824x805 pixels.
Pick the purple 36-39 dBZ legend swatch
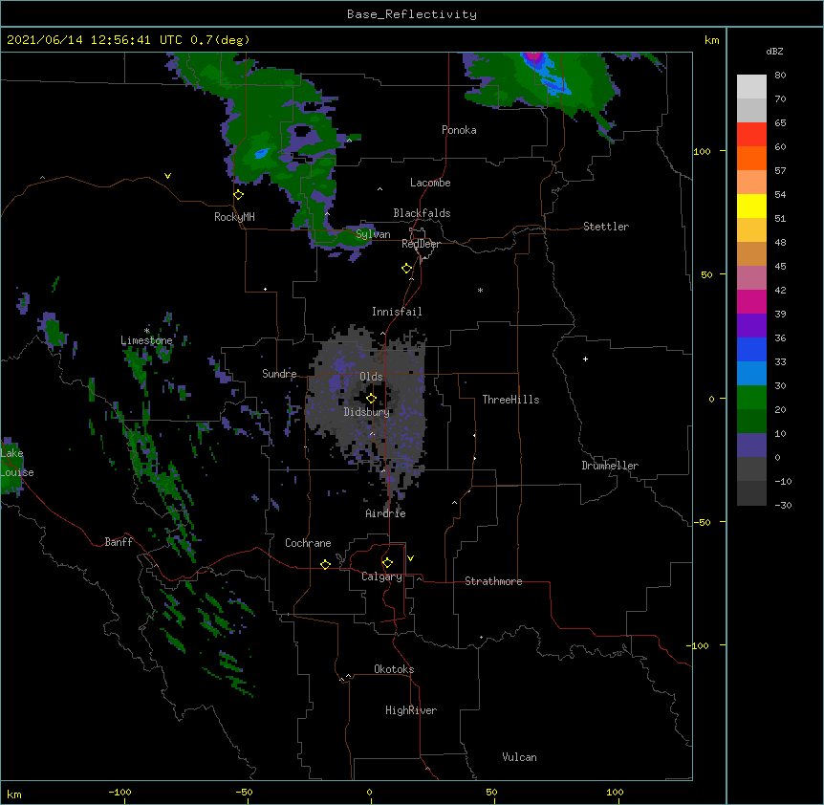tap(751, 325)
